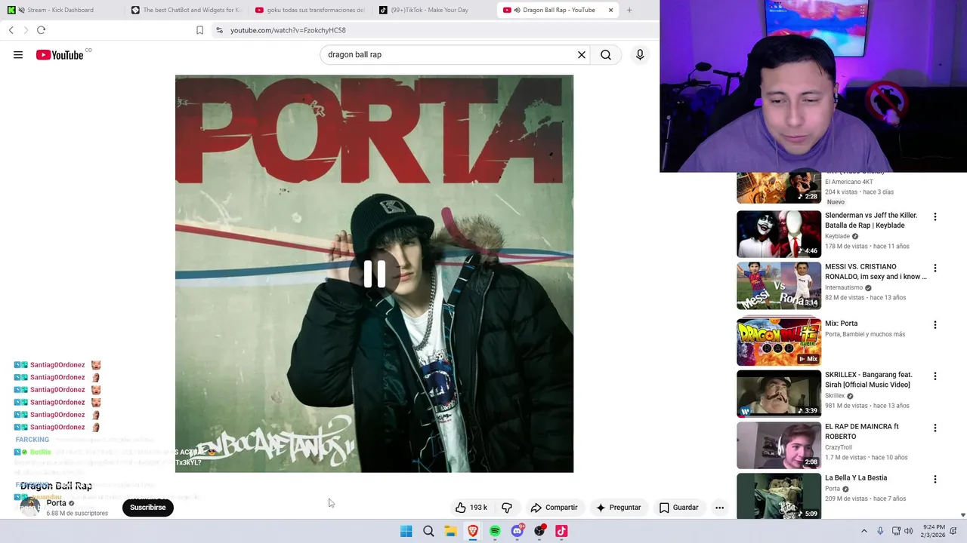Open OBS Studio from taskbar
Image resolution: width=967 pixels, height=543 pixels.
tap(539, 531)
